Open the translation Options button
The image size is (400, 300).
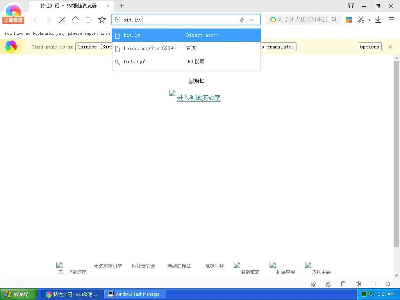[x=370, y=47]
